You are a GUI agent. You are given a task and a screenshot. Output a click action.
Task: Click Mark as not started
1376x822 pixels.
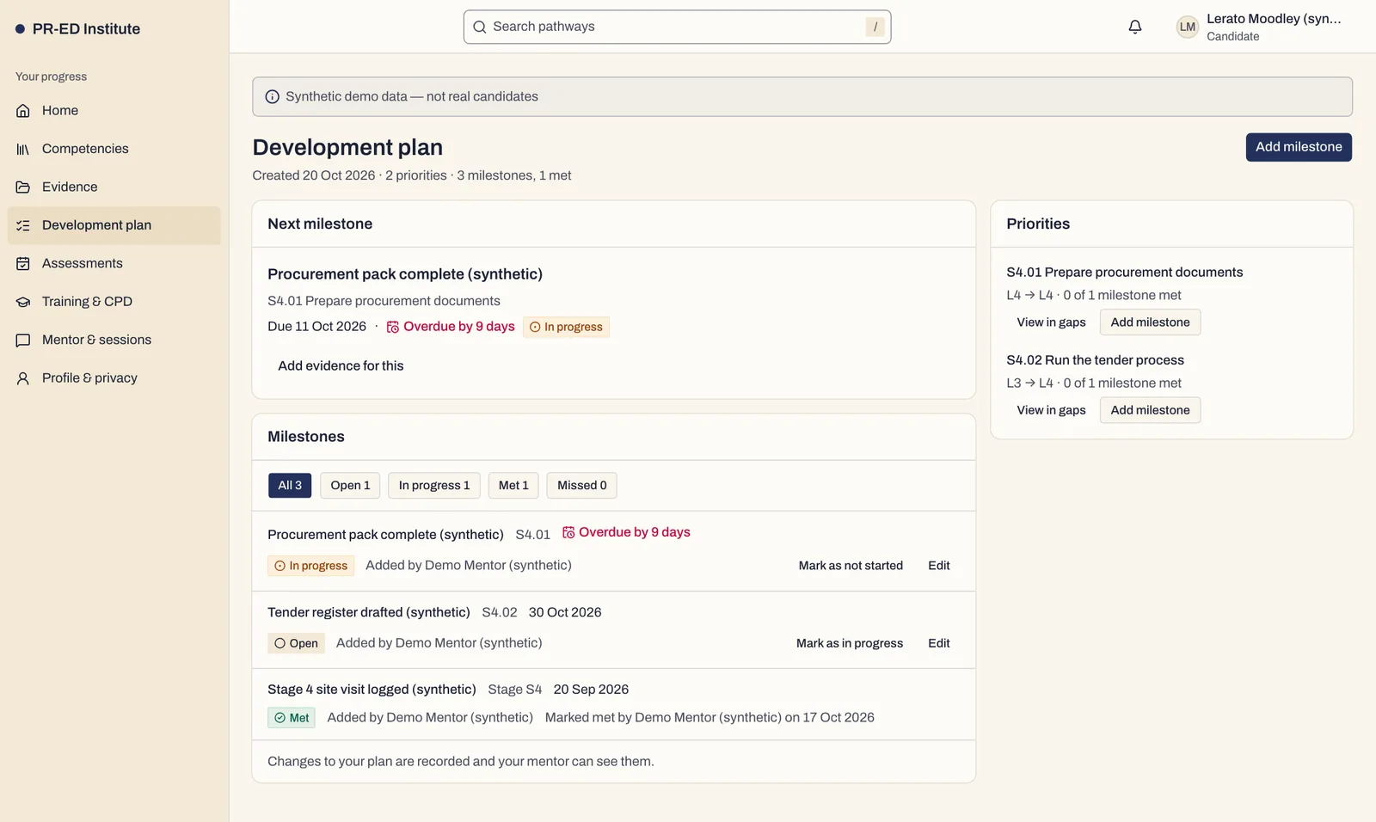pos(851,566)
